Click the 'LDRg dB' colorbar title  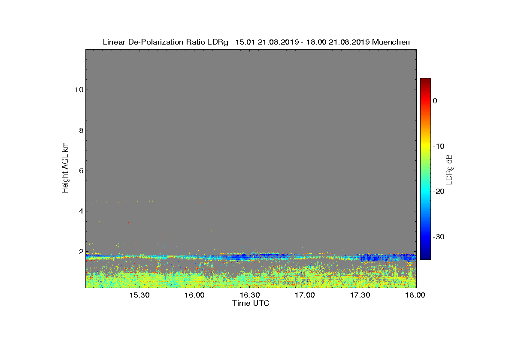point(449,169)
